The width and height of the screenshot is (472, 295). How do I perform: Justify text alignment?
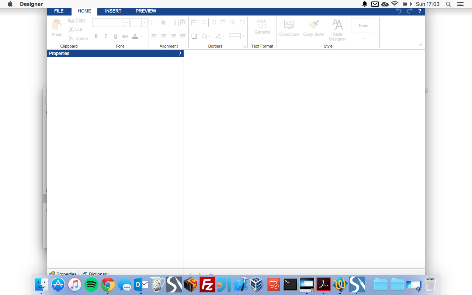click(183, 36)
